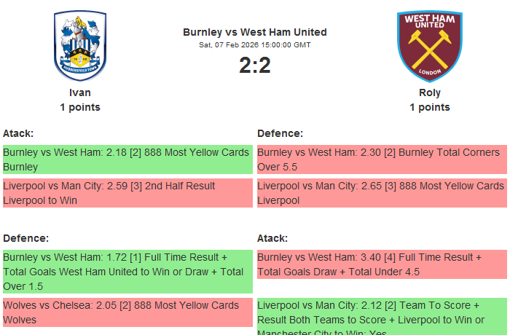Click the left Atack section heading
The image size is (510, 335).
18,133
